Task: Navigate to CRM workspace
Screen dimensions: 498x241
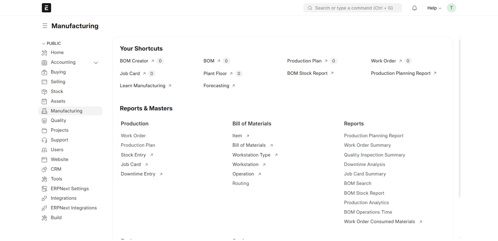Action: (56, 169)
